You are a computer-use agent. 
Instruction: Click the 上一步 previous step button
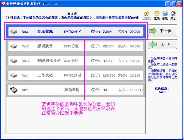[163, 44]
